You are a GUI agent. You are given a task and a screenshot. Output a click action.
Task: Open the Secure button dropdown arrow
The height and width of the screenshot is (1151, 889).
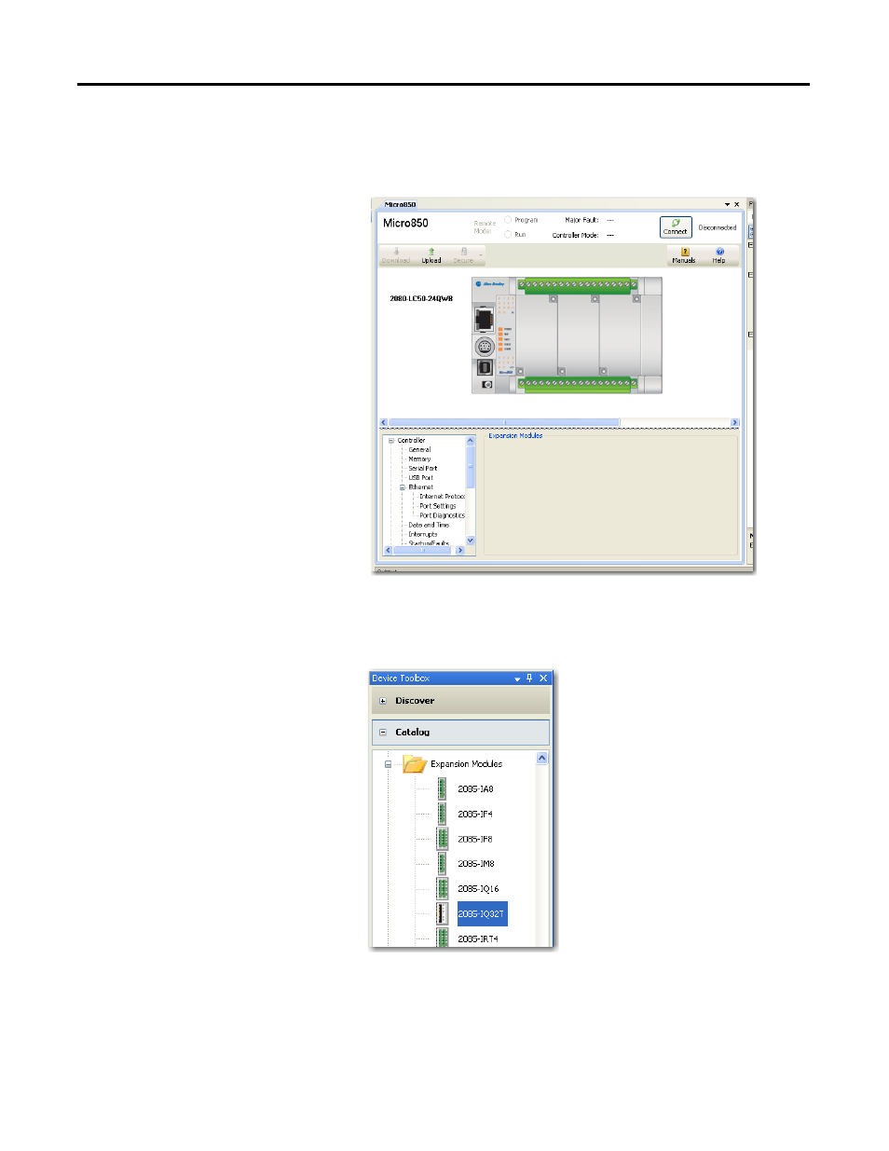click(481, 253)
